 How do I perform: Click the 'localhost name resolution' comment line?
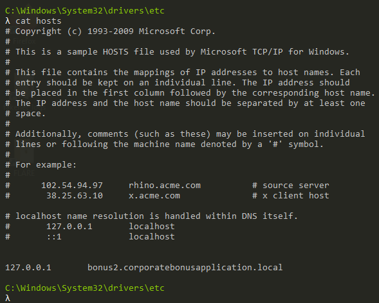click(152, 216)
